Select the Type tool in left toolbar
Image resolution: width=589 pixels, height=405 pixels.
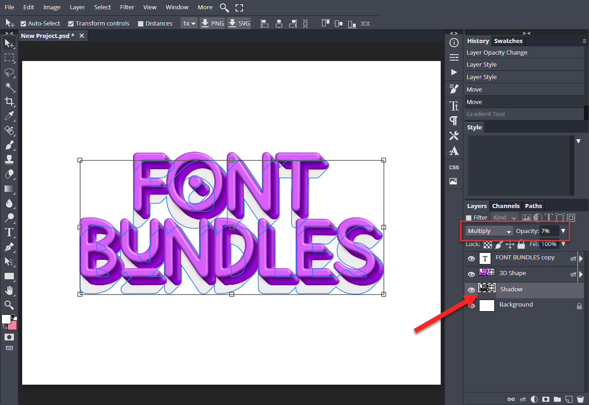(x=9, y=233)
